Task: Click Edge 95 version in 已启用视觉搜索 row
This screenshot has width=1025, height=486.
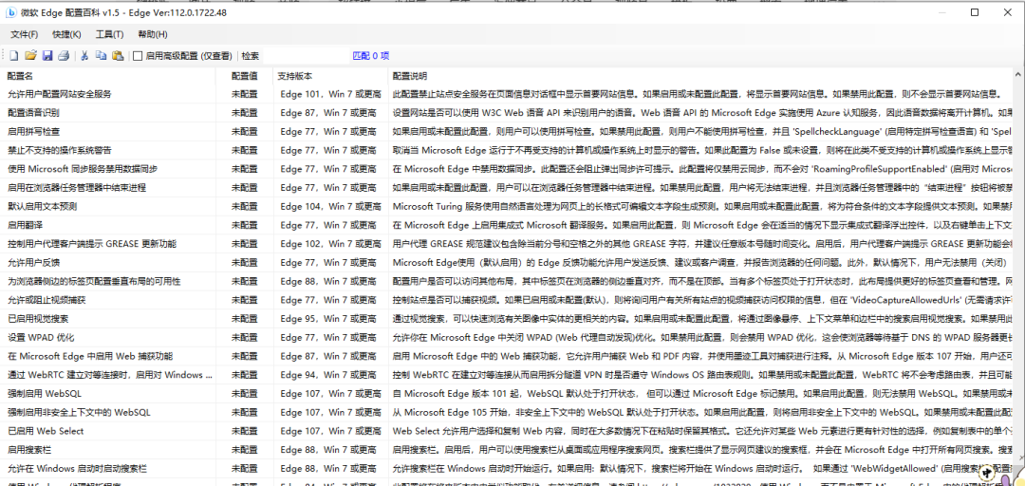Action: pos(328,319)
